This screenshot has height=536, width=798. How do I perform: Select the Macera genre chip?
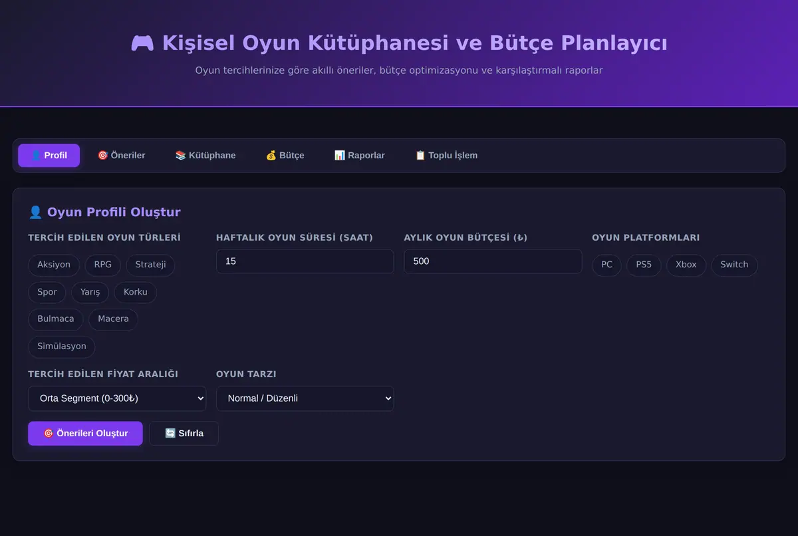[x=113, y=319]
